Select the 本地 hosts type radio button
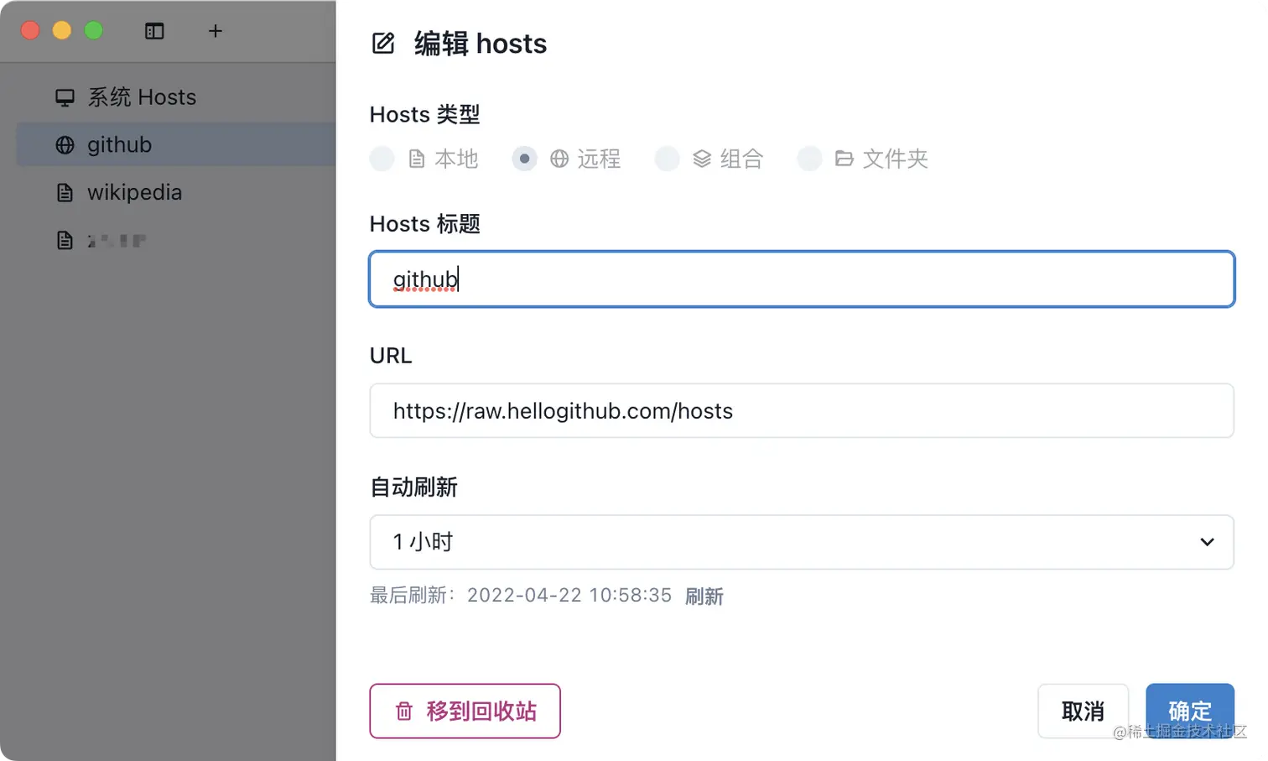Viewport: 1268px width, 761px height. (382, 159)
